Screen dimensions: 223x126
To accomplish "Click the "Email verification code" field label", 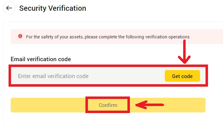I will tap(41, 59).
